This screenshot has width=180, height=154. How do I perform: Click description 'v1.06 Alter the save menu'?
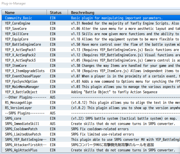tap(126, 29)
